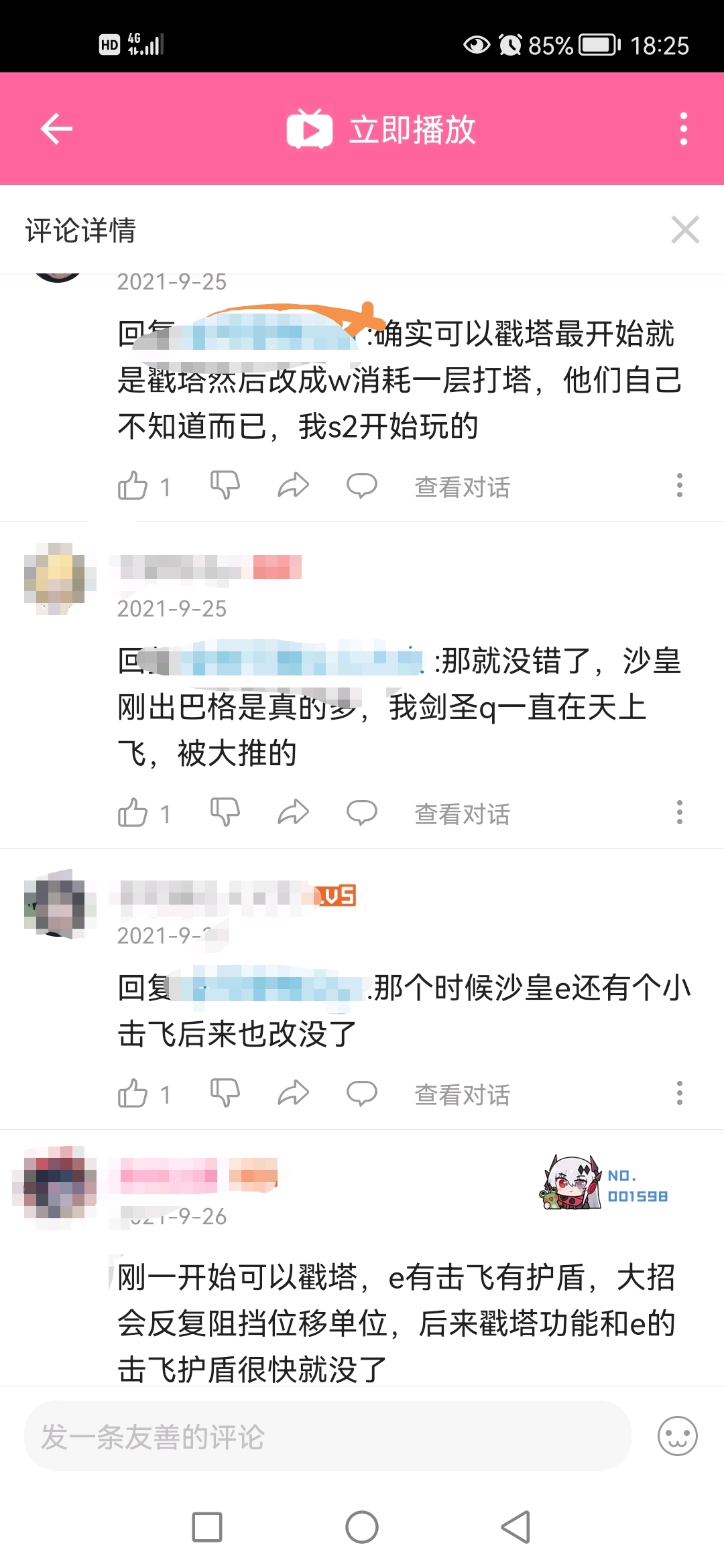Open the three-dot menu in pink header
Viewport: 724px width, 1568px height.
(x=683, y=129)
